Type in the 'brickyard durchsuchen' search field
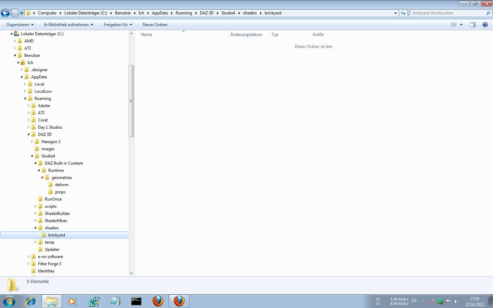 [x=448, y=13]
